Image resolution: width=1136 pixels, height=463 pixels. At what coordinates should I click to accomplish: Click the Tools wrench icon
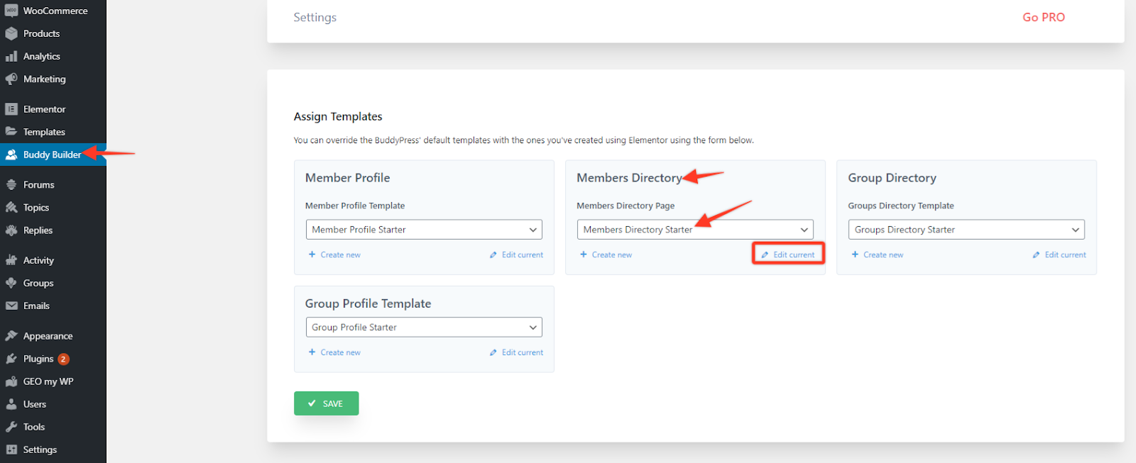(x=11, y=427)
